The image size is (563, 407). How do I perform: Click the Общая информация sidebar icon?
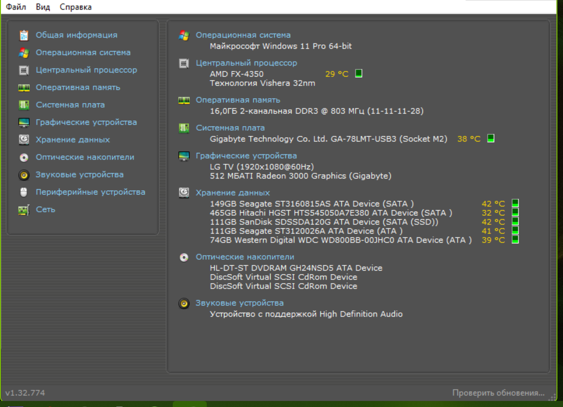[24, 35]
